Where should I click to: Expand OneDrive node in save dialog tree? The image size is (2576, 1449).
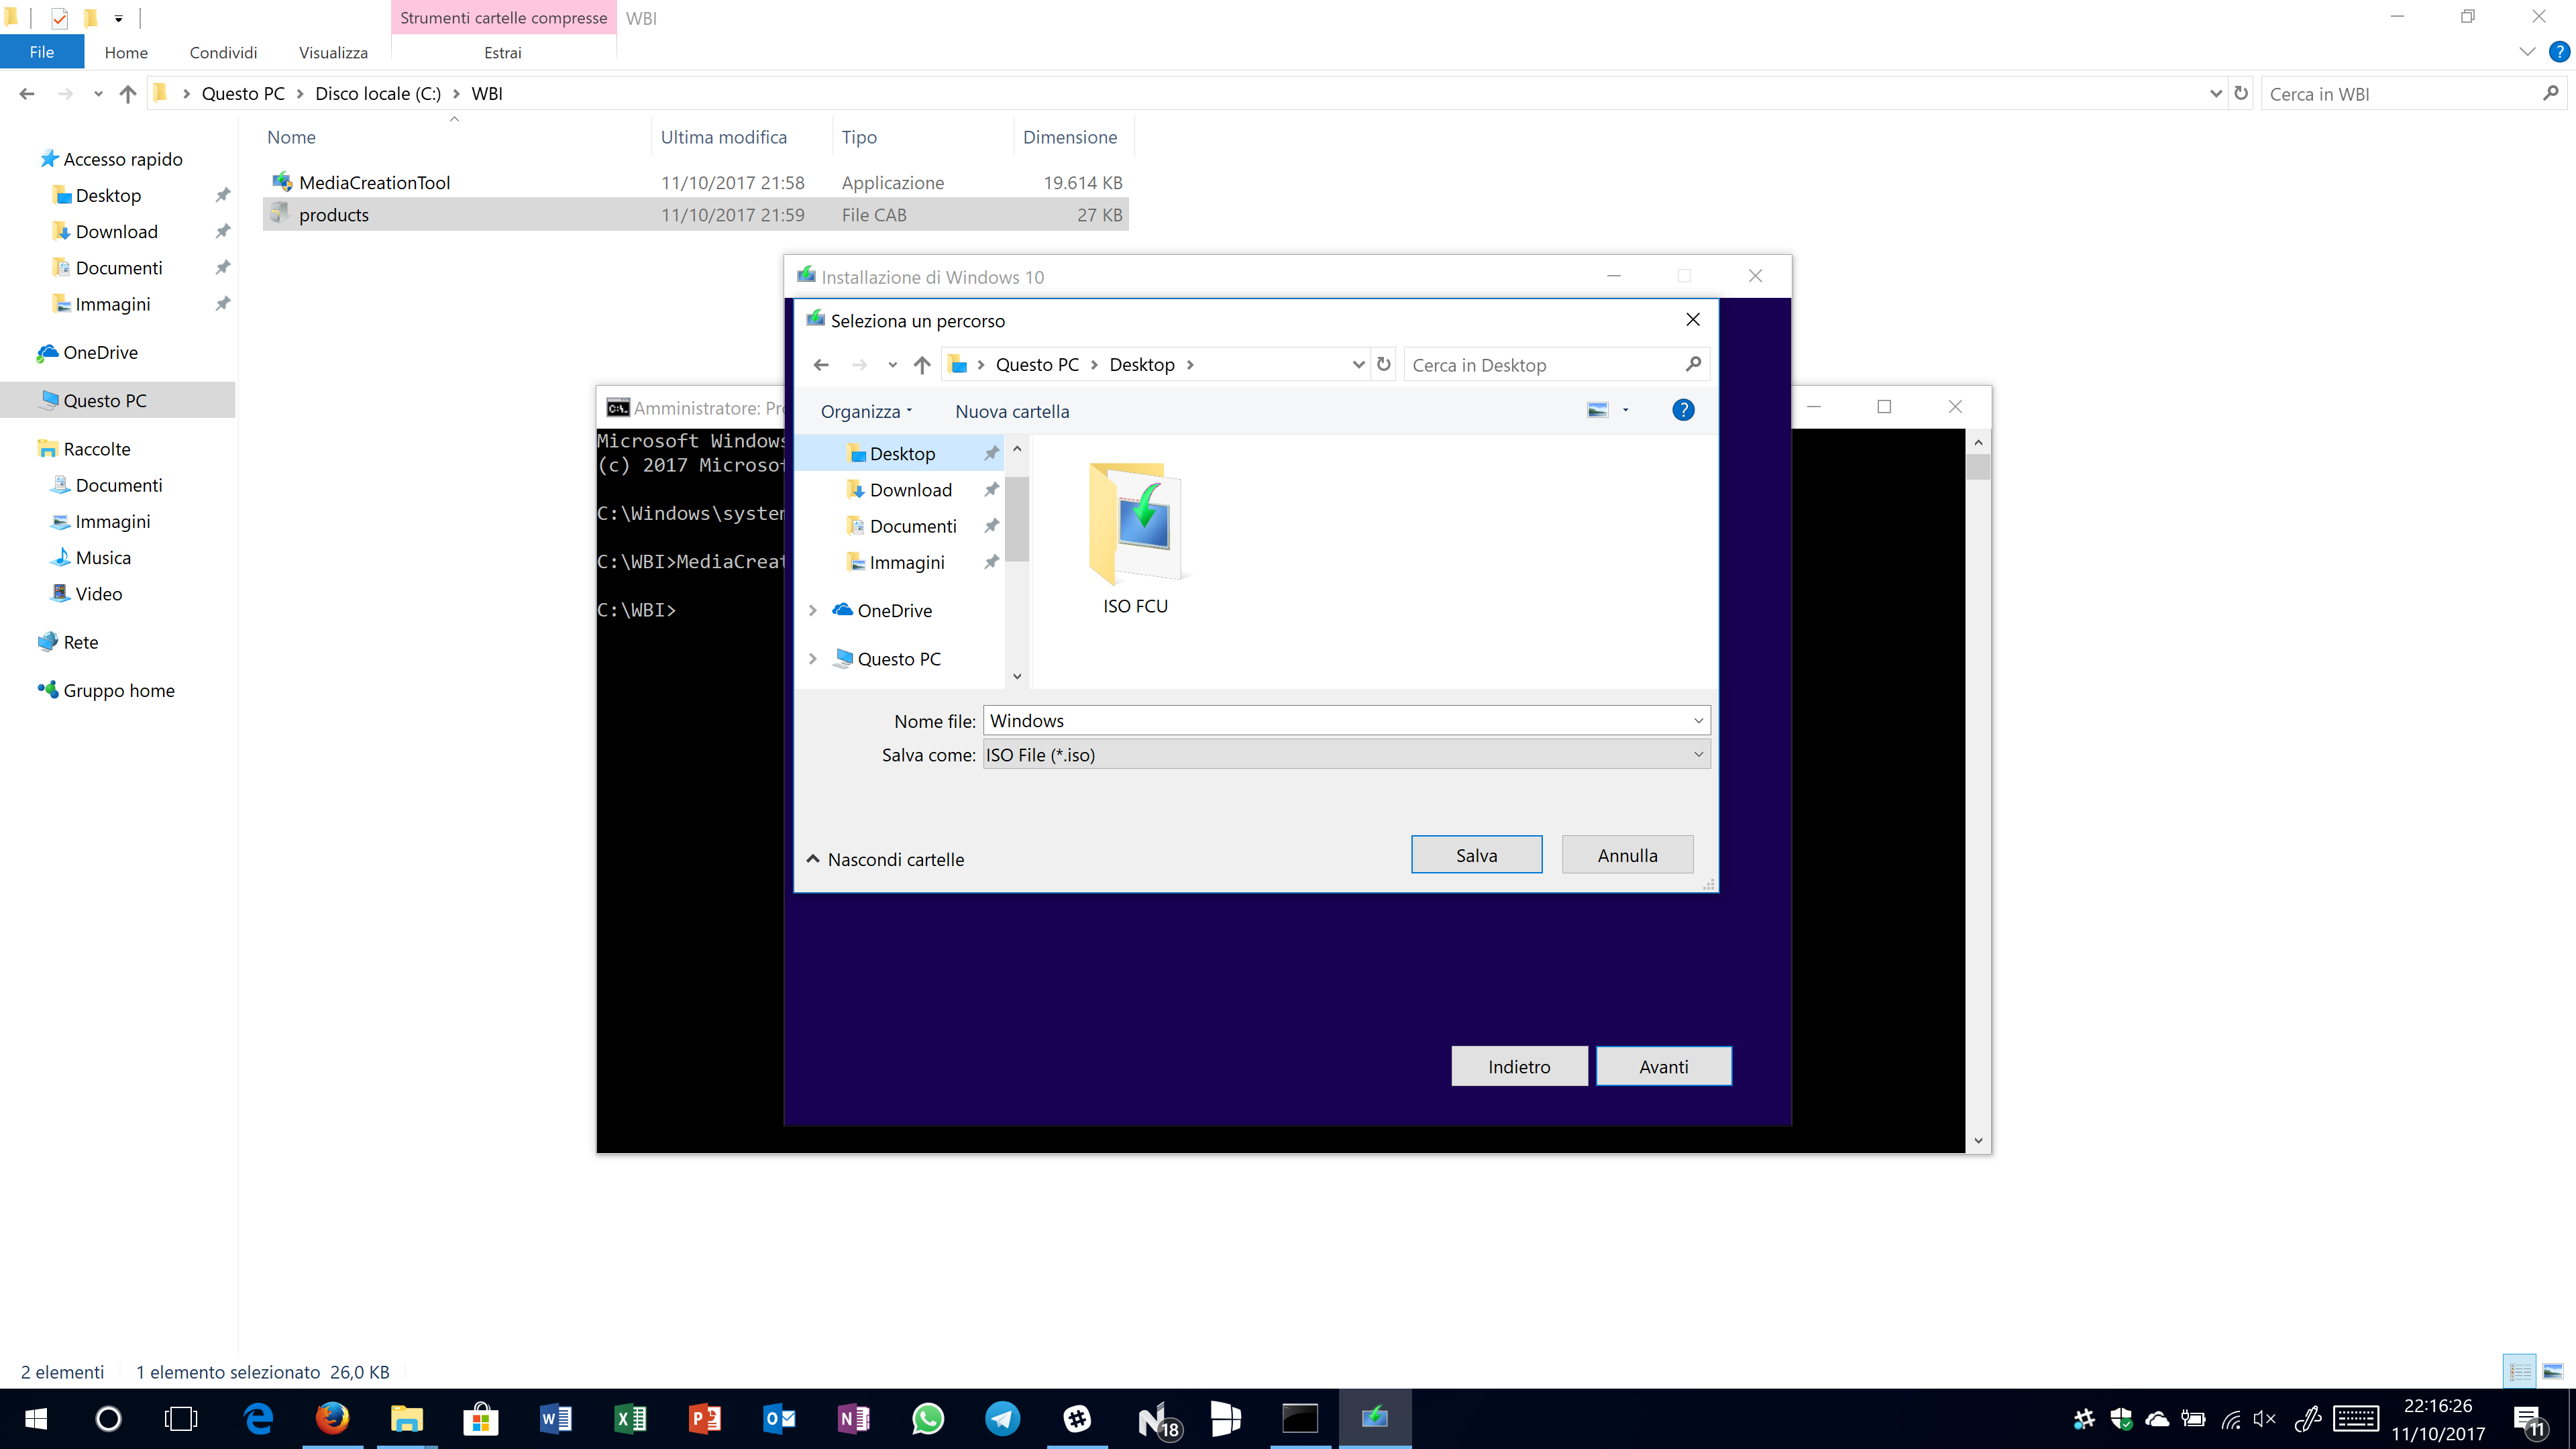point(813,610)
